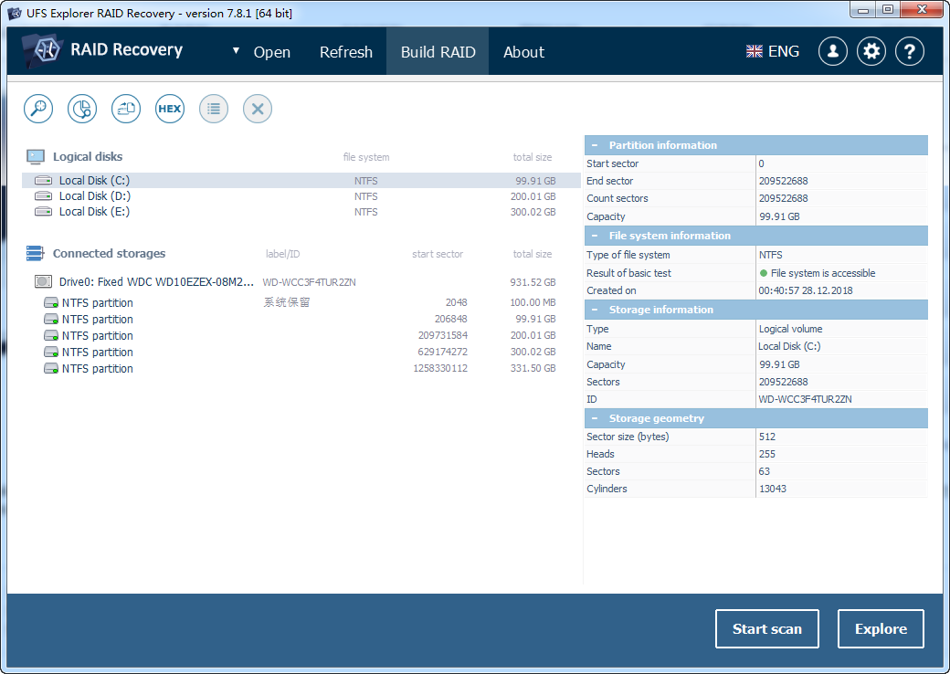
Task: Expand the dropdown arrow next to Open
Action: point(236,51)
